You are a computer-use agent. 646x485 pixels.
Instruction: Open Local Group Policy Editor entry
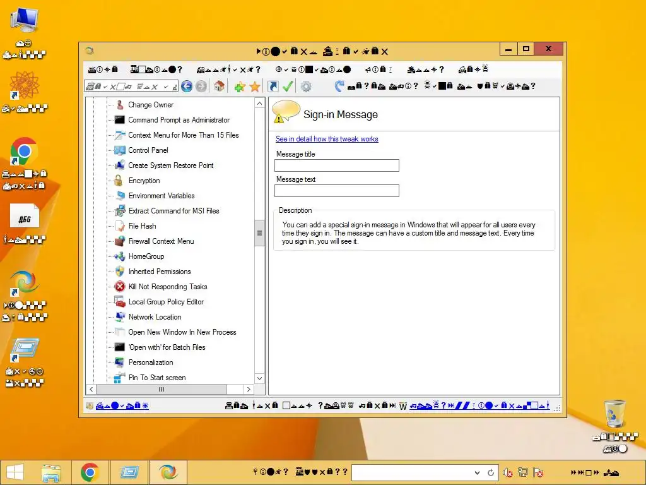[x=166, y=302]
